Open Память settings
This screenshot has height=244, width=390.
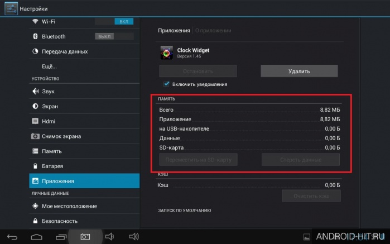(84, 151)
